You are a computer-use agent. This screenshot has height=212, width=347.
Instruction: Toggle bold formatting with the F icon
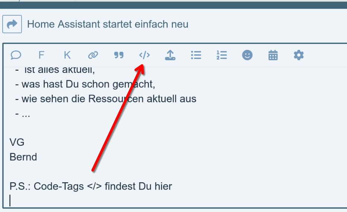(x=41, y=55)
